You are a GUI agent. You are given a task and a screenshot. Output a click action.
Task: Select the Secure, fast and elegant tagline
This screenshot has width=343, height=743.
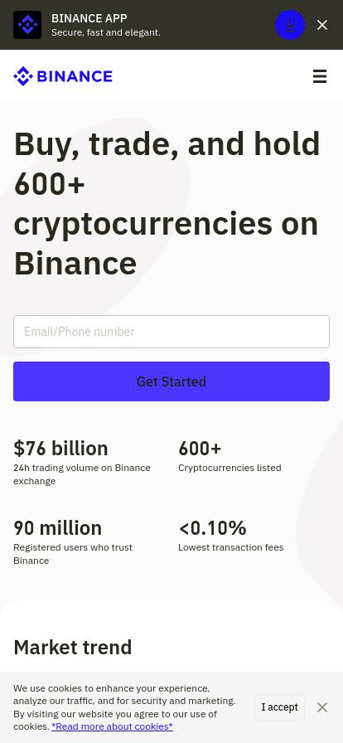[x=106, y=32]
